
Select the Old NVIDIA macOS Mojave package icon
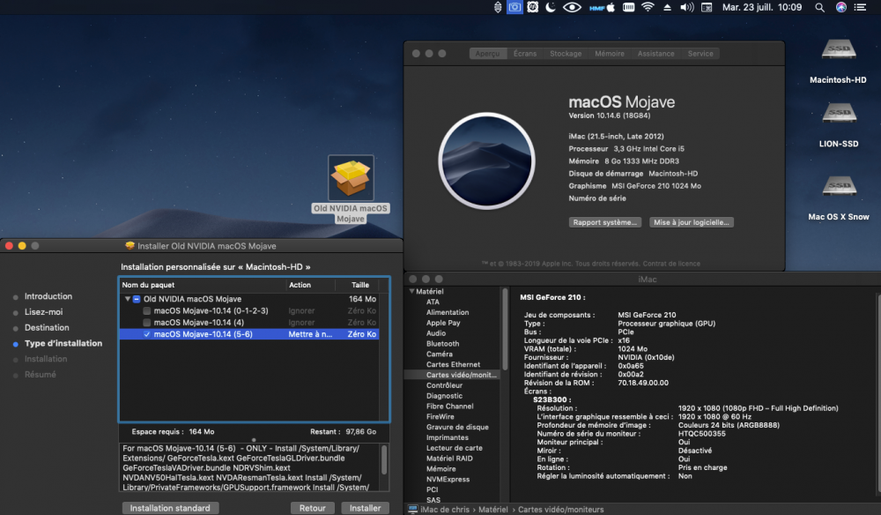pos(351,177)
